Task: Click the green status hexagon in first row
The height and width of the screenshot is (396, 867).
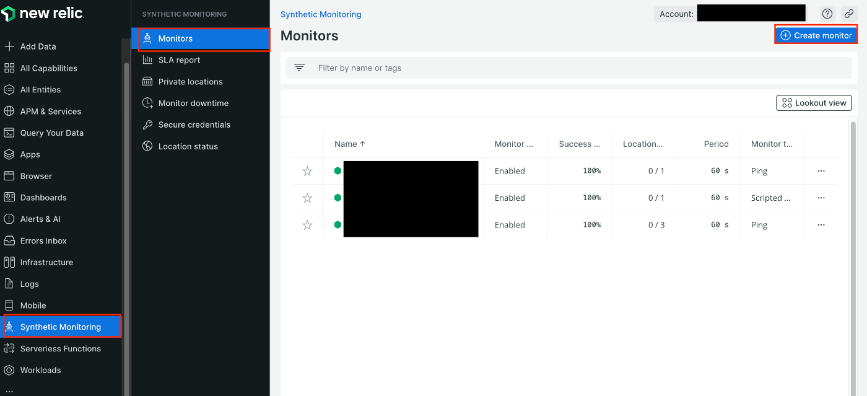Action: coord(338,170)
